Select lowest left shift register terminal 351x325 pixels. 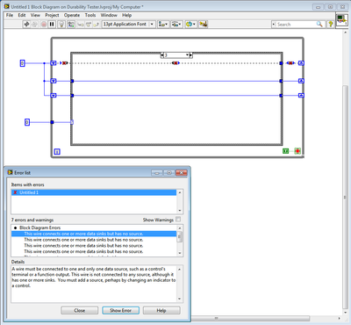(x=54, y=95)
